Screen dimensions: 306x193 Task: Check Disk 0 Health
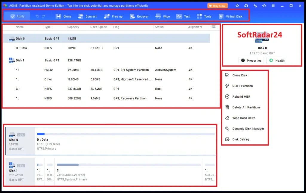pyautogui.click(x=276, y=61)
